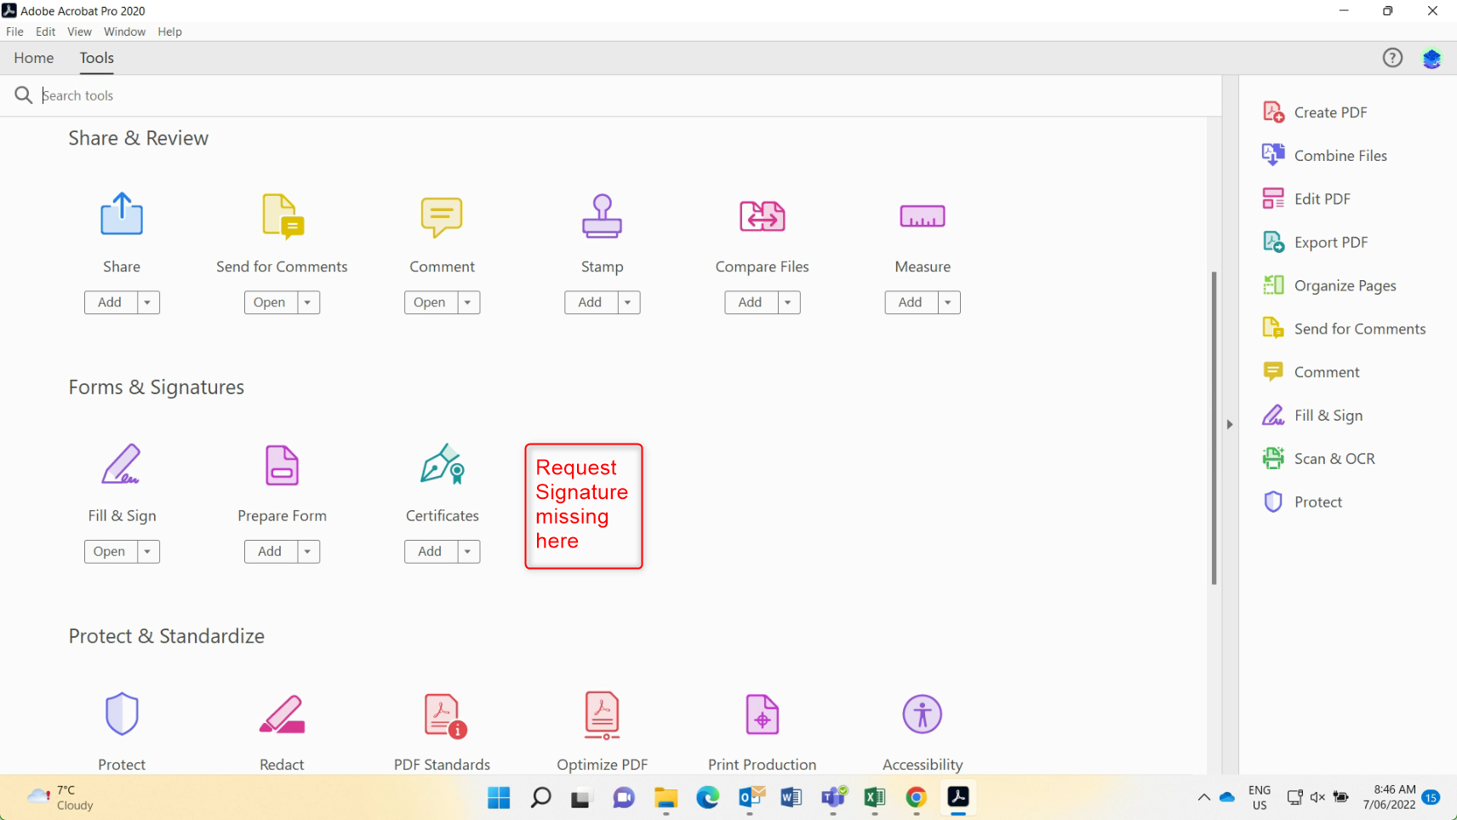Switch to the Tools tab

coord(97,58)
